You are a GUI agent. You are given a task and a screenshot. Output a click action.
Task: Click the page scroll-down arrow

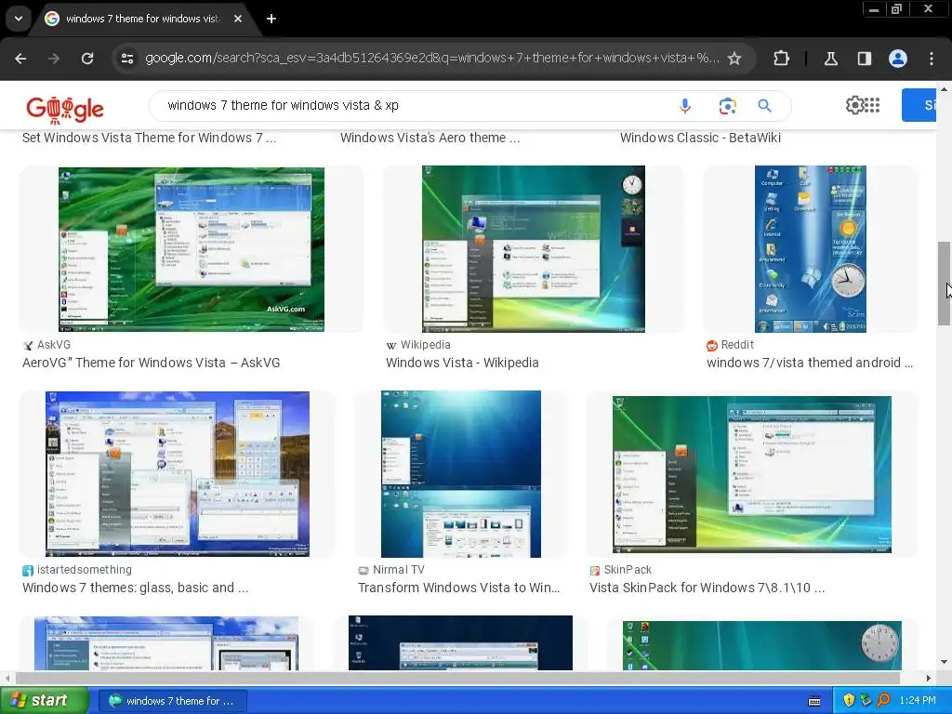pos(944,662)
